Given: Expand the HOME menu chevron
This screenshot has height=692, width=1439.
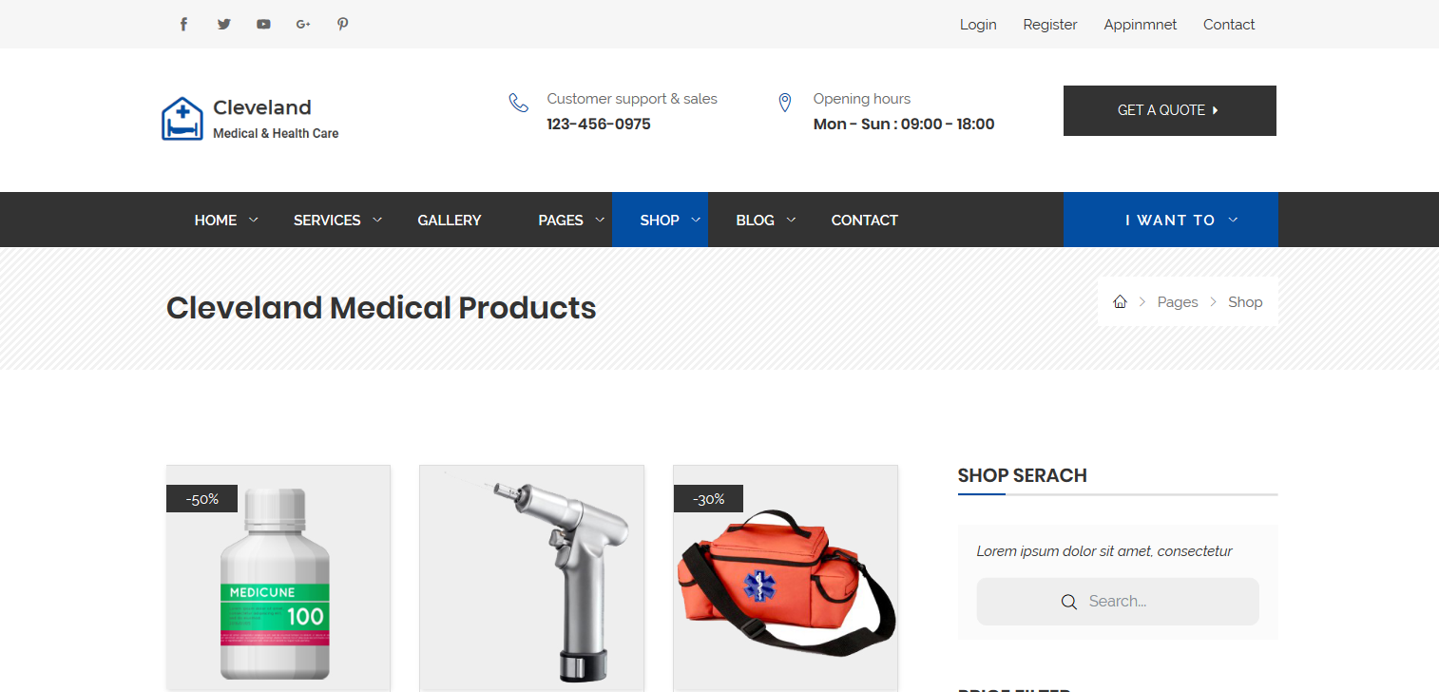Looking at the screenshot, I should [x=254, y=220].
